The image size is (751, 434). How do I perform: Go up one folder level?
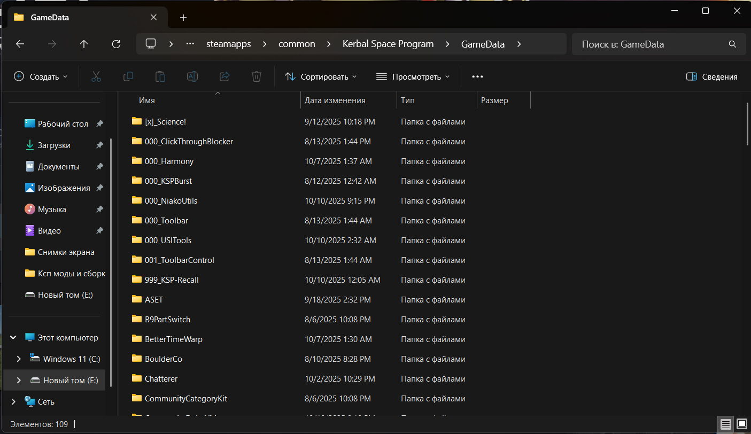(84, 44)
